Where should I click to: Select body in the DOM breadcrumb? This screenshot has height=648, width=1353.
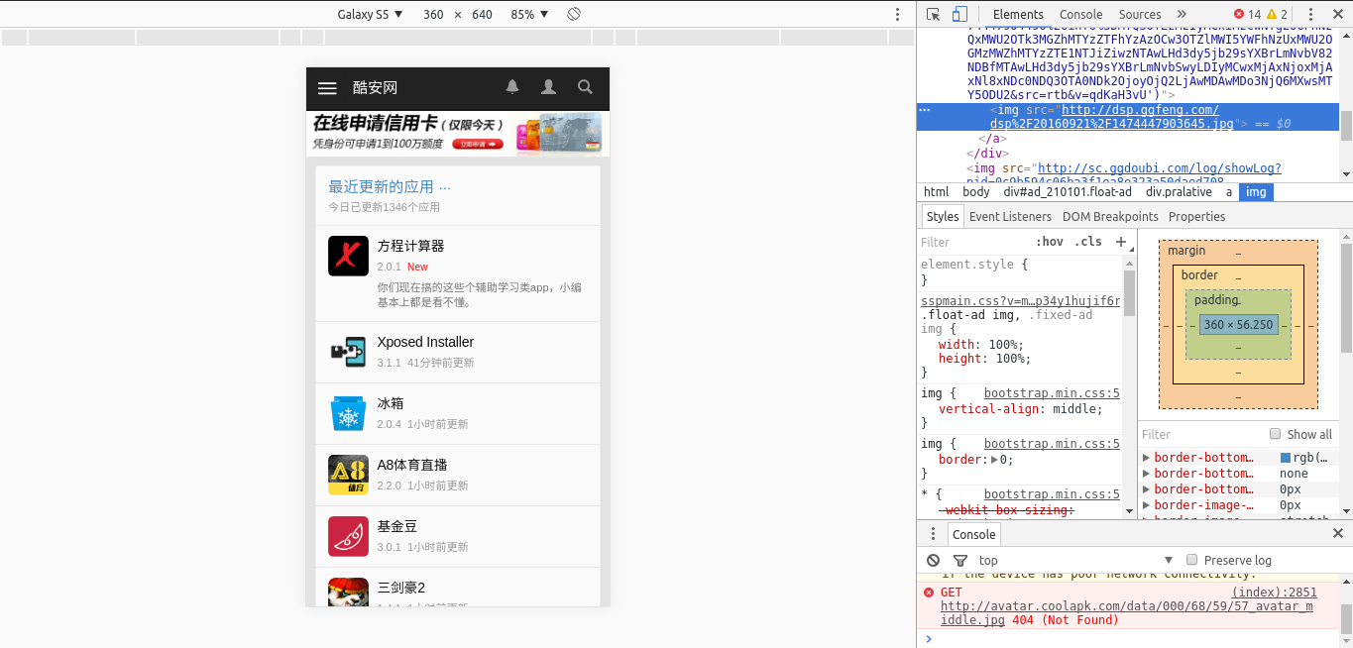pos(976,191)
